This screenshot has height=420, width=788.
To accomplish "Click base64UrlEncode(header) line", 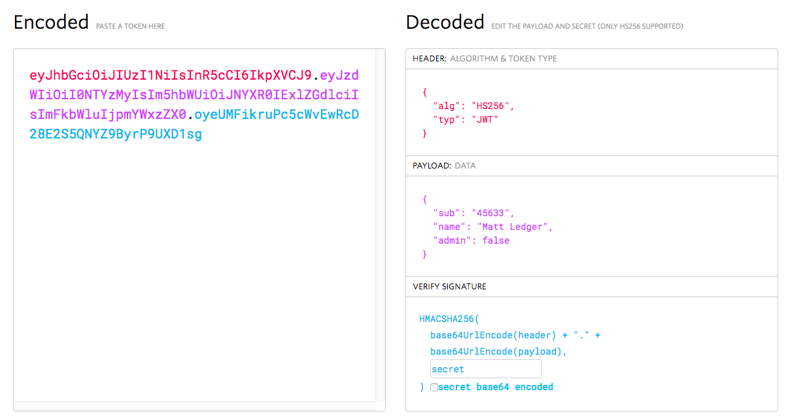I will 515,336.
